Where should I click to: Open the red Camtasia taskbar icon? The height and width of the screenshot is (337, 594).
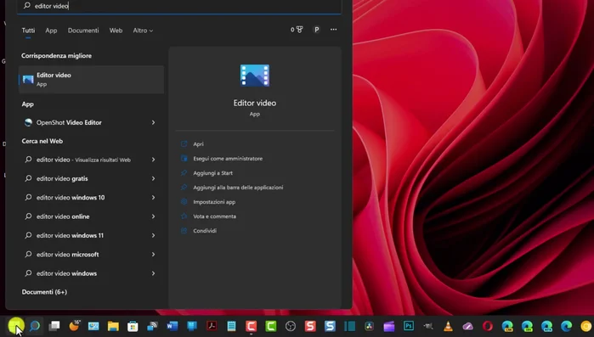point(252,326)
